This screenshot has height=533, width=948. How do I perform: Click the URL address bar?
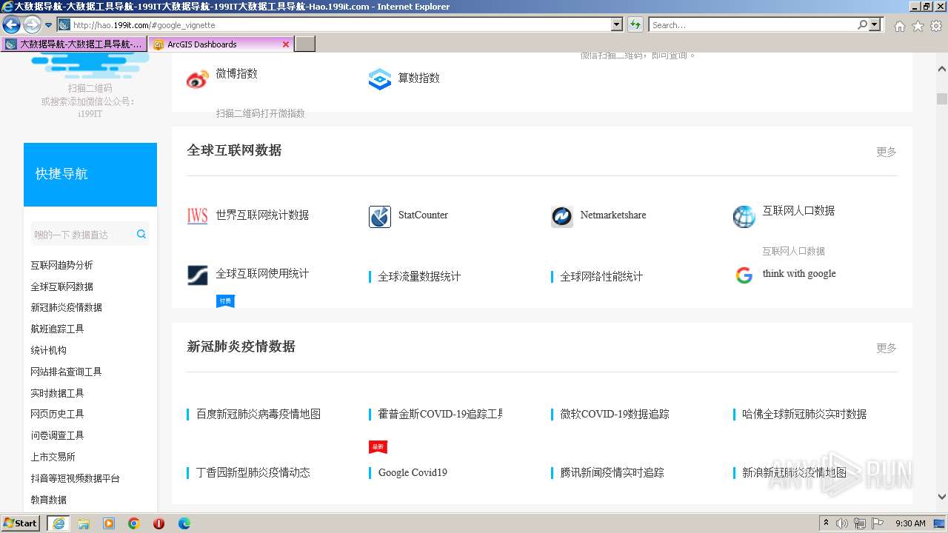pos(341,24)
